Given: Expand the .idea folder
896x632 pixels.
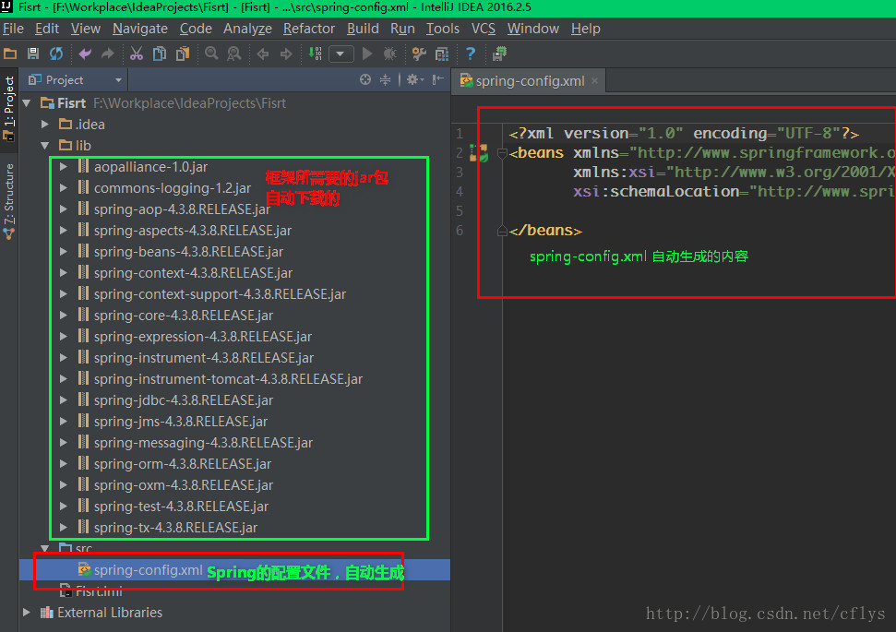Looking at the screenshot, I should pyautogui.click(x=44, y=124).
